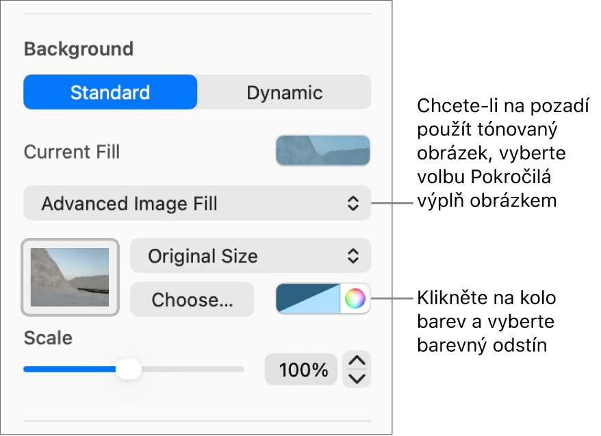601x436 pixels.
Task: Click the Scale slider handle
Action: click(128, 370)
